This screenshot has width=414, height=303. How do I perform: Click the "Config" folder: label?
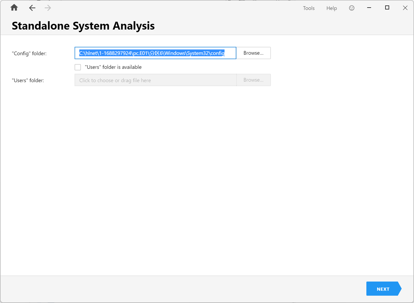click(x=29, y=53)
